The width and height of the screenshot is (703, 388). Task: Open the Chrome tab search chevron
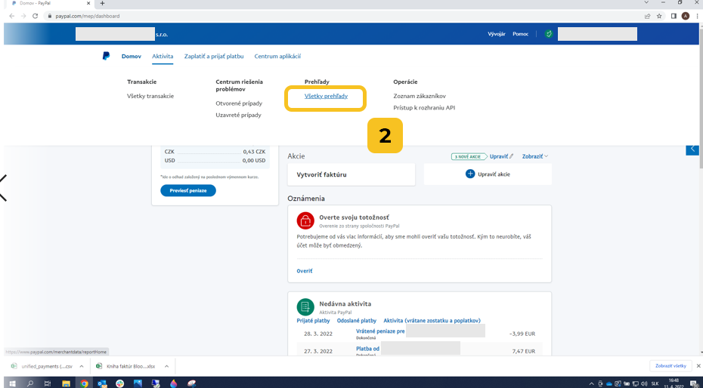click(x=646, y=3)
